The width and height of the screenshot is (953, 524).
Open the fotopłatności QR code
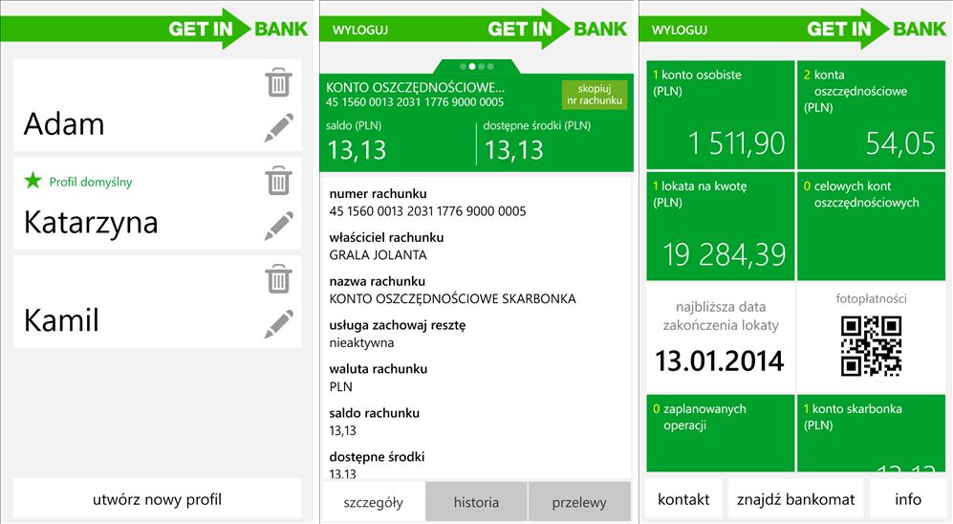pos(871,345)
